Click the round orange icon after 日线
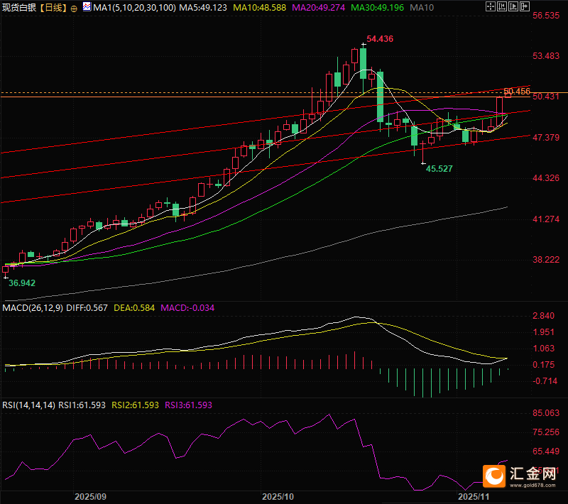 [x=75, y=8]
